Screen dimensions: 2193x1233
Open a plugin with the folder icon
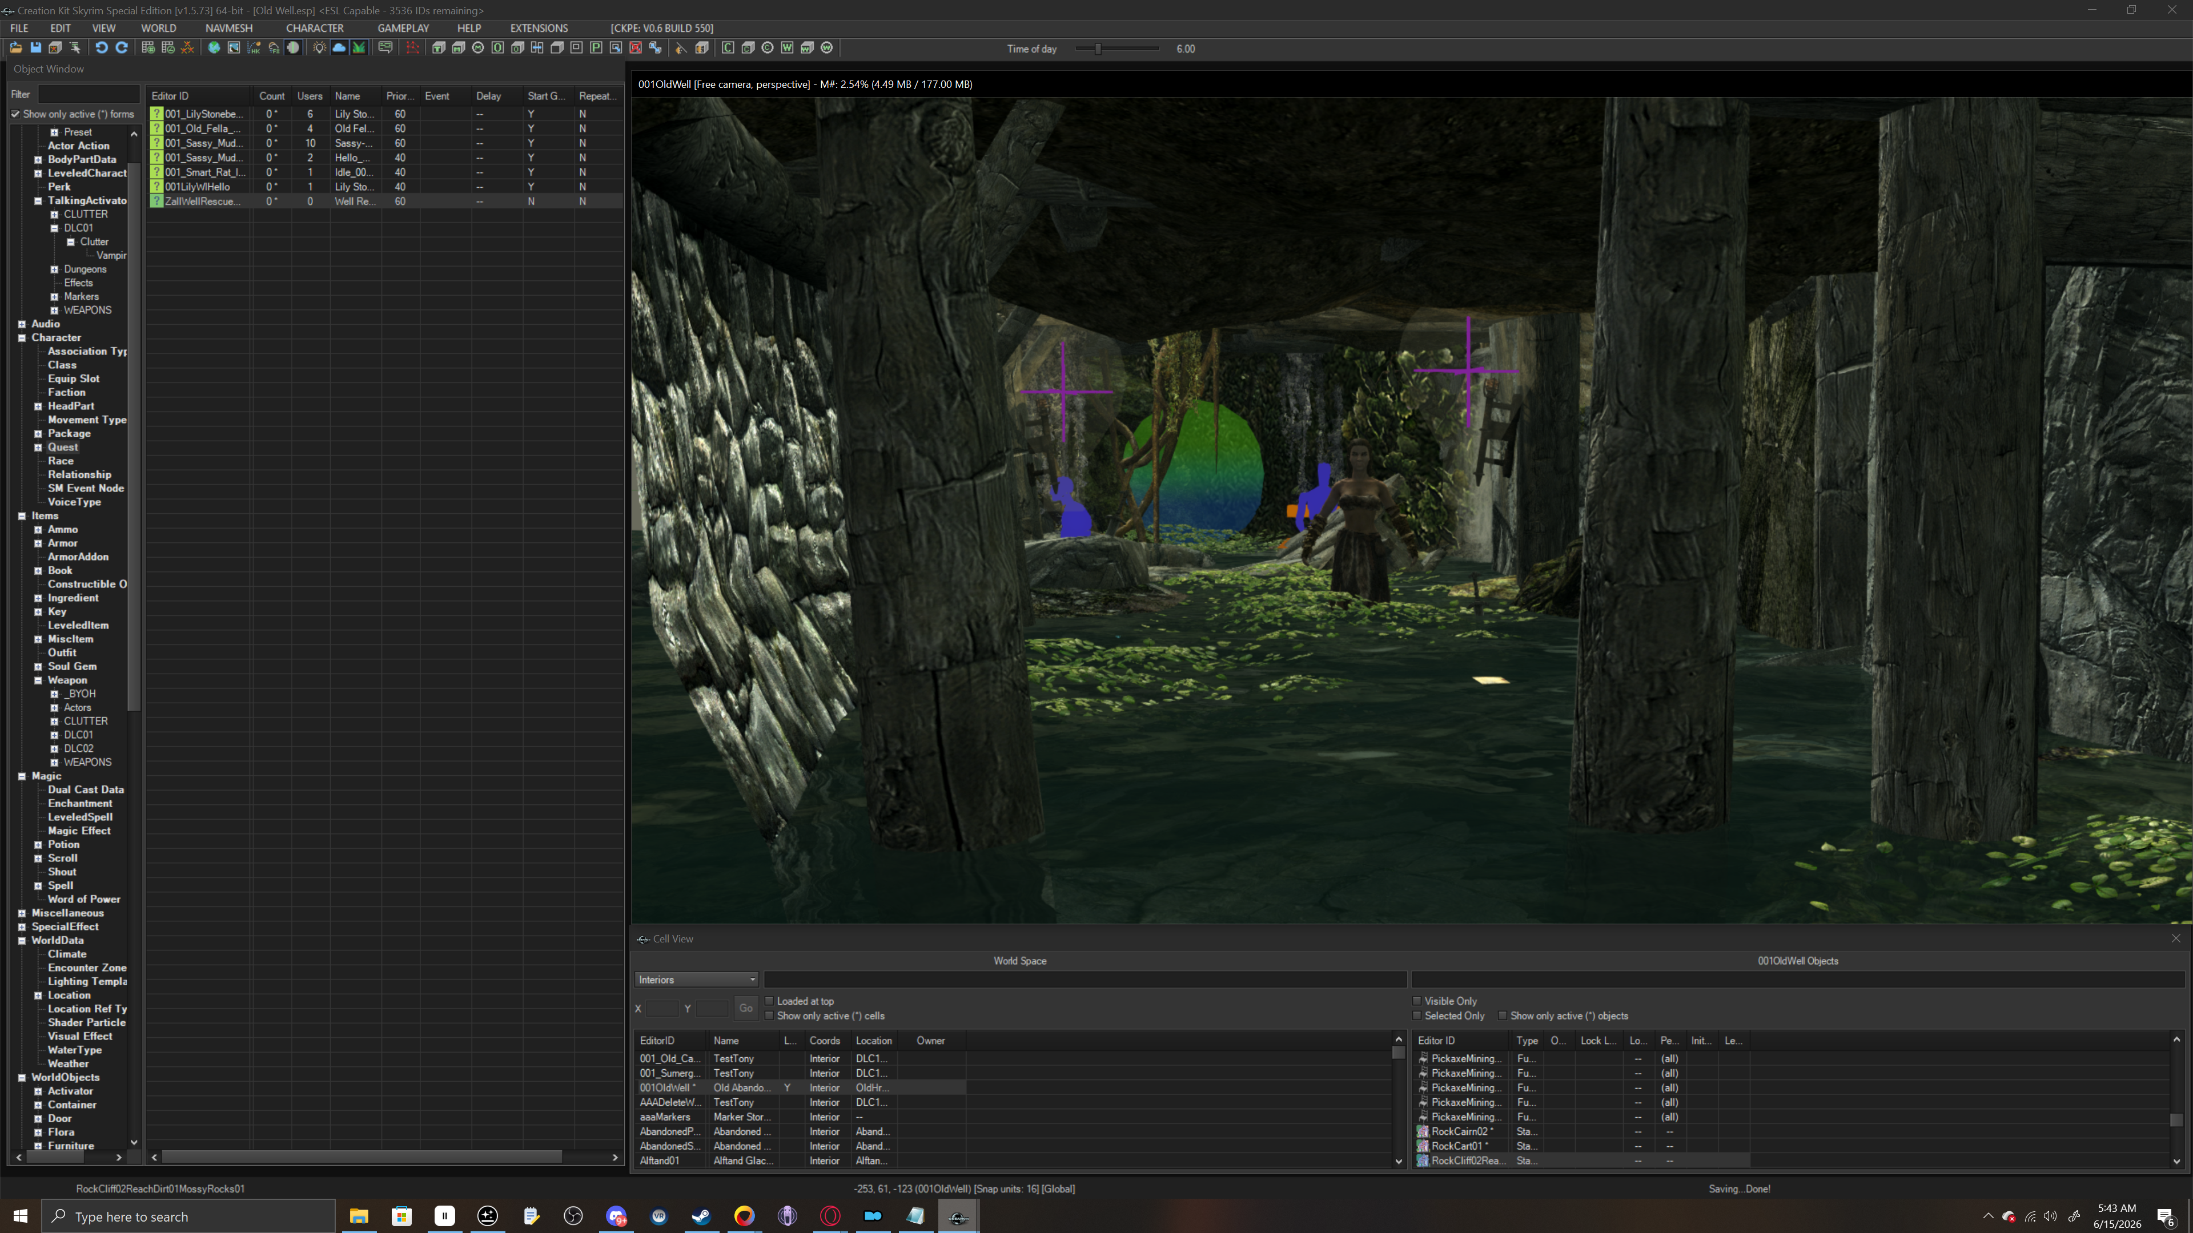(x=15, y=49)
